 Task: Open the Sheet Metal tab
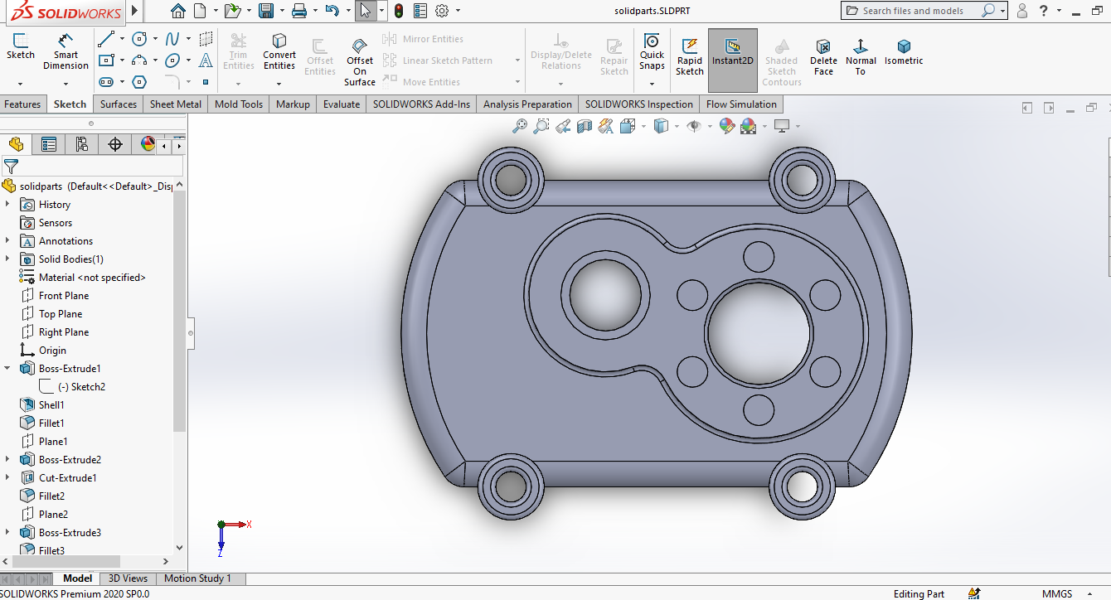point(175,104)
